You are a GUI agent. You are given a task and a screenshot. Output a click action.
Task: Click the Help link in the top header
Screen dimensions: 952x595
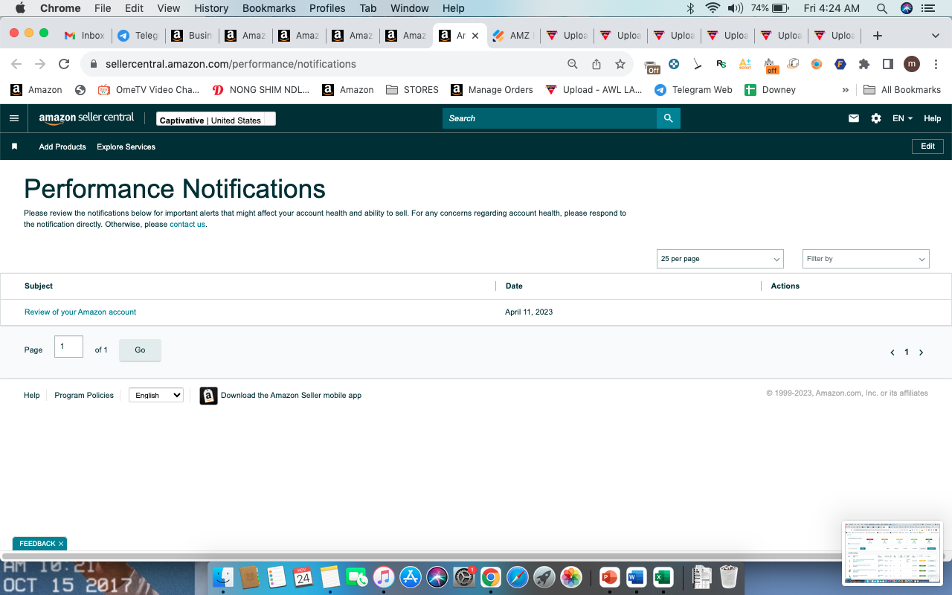coord(932,118)
